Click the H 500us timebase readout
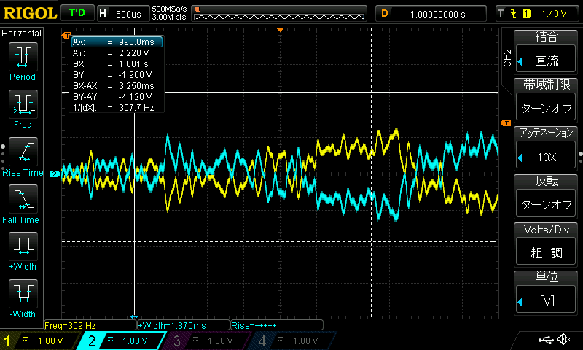The height and width of the screenshot is (350, 583). tap(123, 14)
